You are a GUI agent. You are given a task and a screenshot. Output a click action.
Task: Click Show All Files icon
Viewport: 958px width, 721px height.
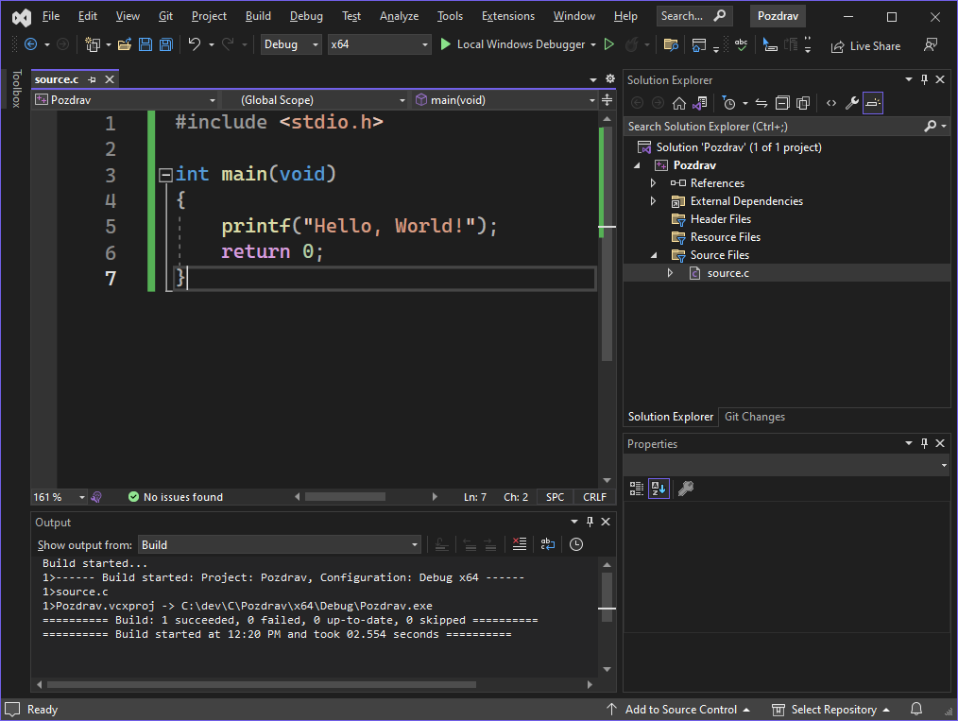[803, 103]
